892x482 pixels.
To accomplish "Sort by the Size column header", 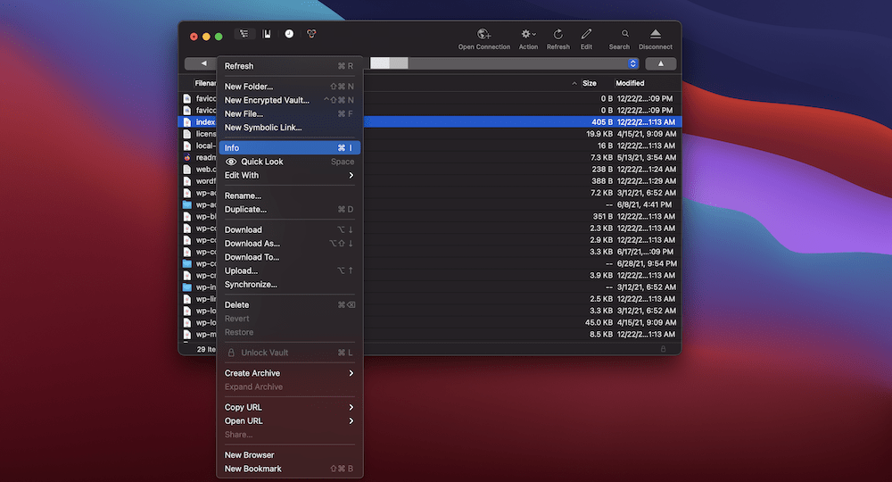I will tap(590, 83).
